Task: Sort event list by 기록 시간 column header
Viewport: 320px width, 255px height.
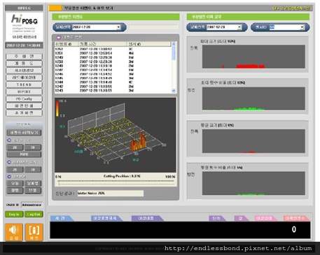Action: (x=103, y=44)
